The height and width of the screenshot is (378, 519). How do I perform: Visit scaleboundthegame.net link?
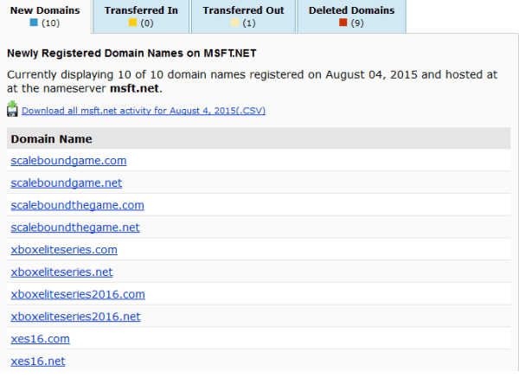click(74, 227)
